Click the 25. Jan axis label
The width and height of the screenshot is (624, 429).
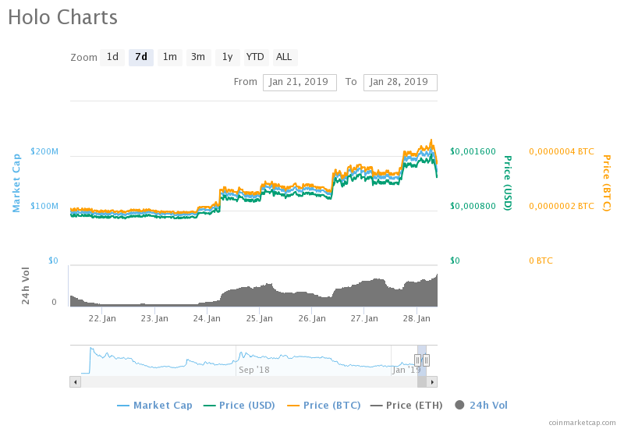(x=259, y=319)
